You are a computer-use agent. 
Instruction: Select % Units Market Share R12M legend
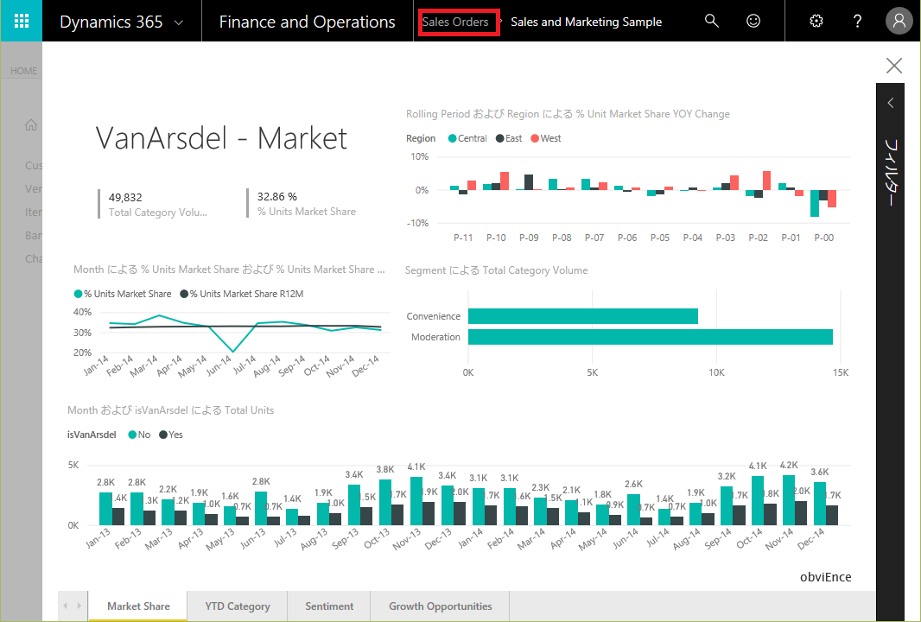[241, 294]
